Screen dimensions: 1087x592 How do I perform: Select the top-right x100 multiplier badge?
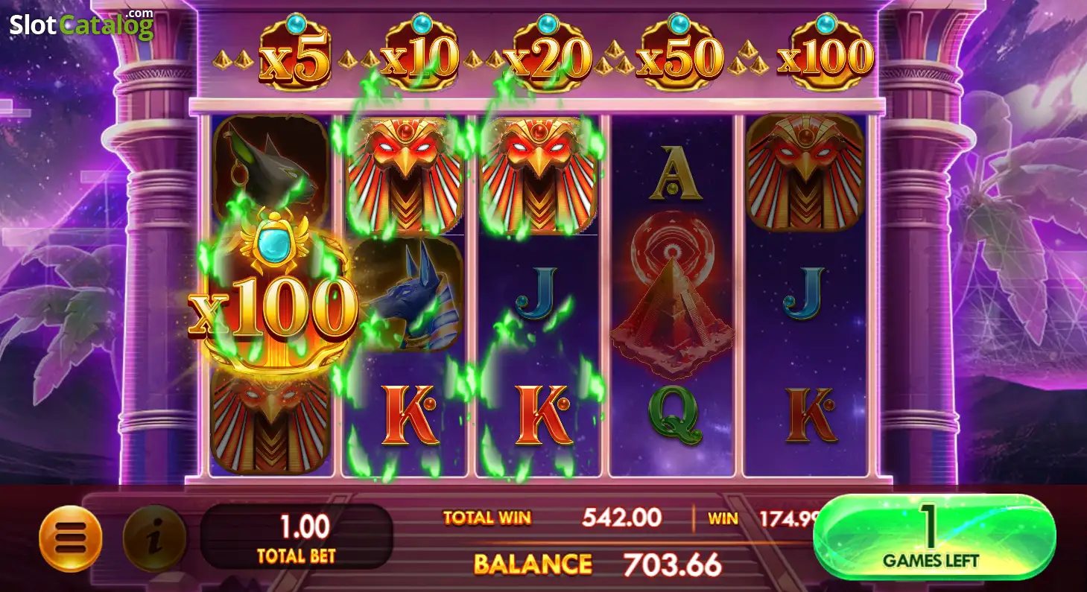pos(825,54)
